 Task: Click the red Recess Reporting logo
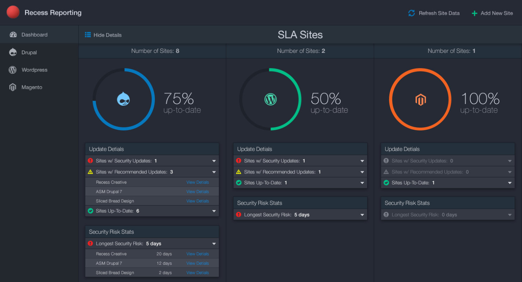(13, 13)
